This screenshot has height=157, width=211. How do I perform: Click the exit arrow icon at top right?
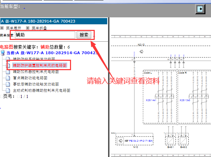200,9
